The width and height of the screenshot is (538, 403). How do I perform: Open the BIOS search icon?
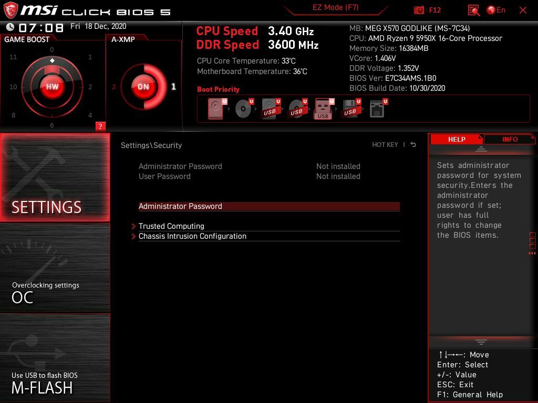pyautogui.click(x=474, y=10)
